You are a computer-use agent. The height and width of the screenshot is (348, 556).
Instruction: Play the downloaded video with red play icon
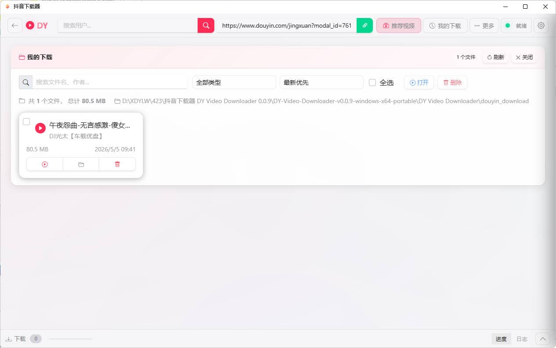coord(40,128)
